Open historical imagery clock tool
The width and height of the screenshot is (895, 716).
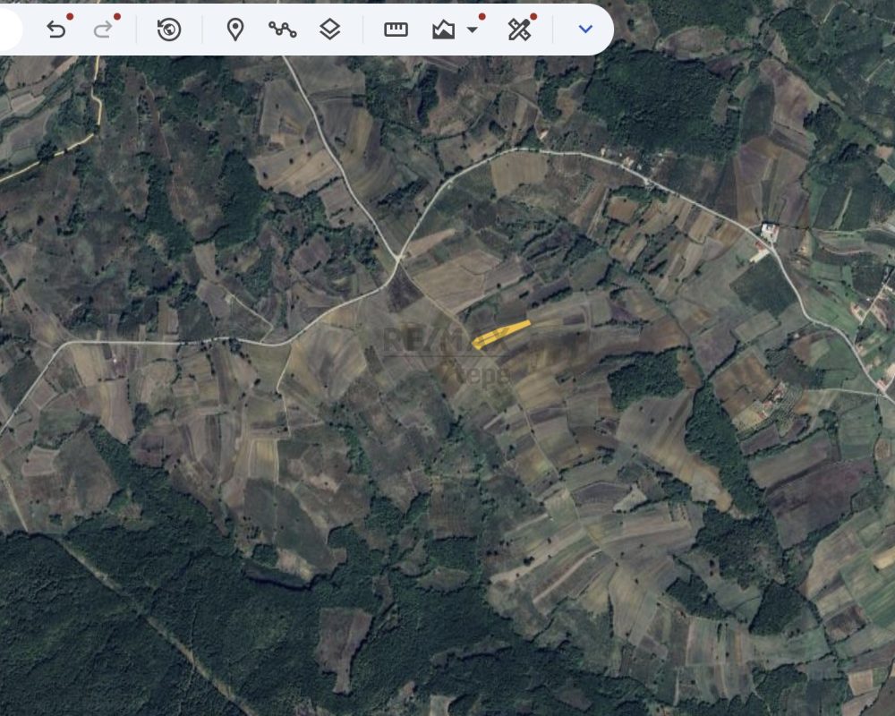pos(169,30)
